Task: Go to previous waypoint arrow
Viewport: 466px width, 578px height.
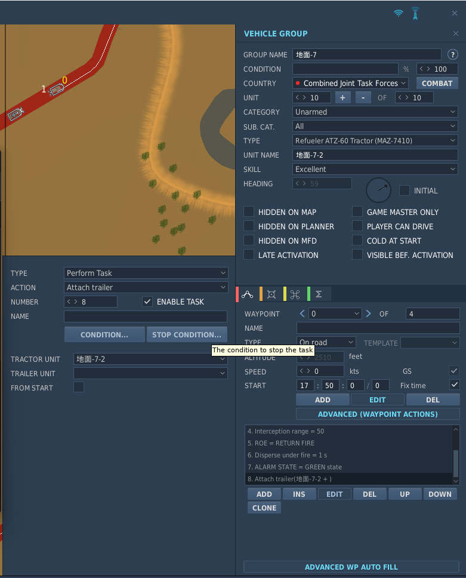Action: (302, 313)
